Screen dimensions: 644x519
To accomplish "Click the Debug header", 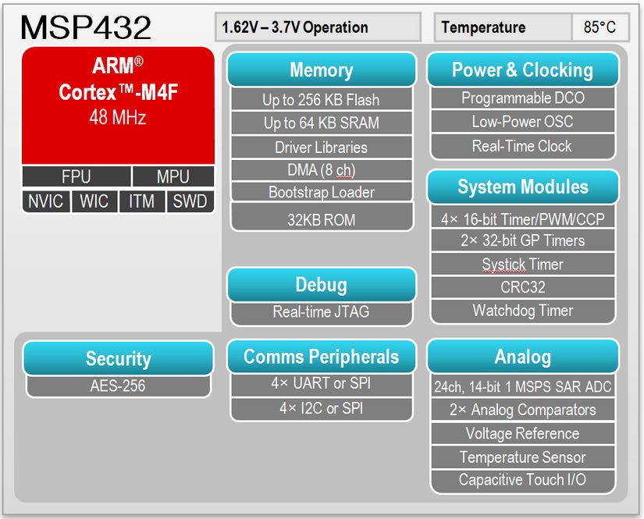I will 322,285.
